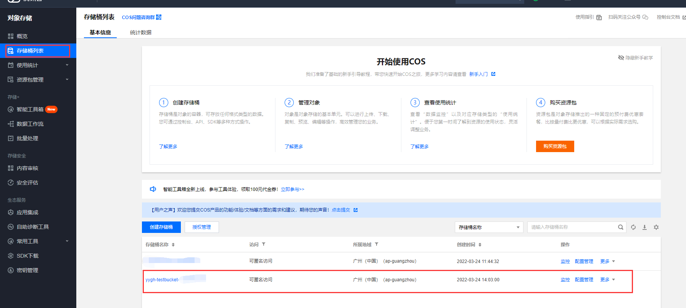Click the orange 购买资源包 button
The height and width of the screenshot is (308, 686).
click(555, 146)
